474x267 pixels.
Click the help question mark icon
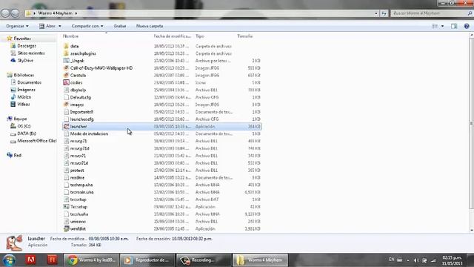click(x=467, y=27)
